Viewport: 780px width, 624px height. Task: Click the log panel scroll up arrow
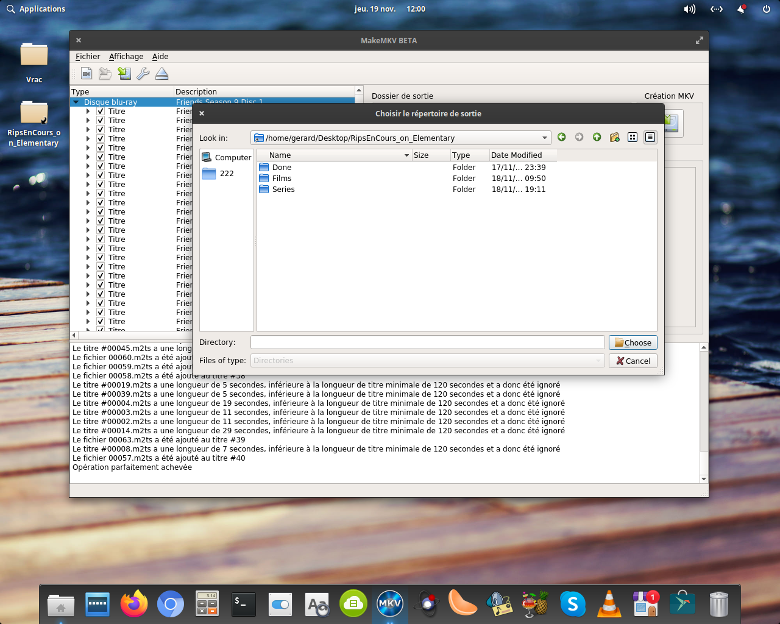pos(704,347)
